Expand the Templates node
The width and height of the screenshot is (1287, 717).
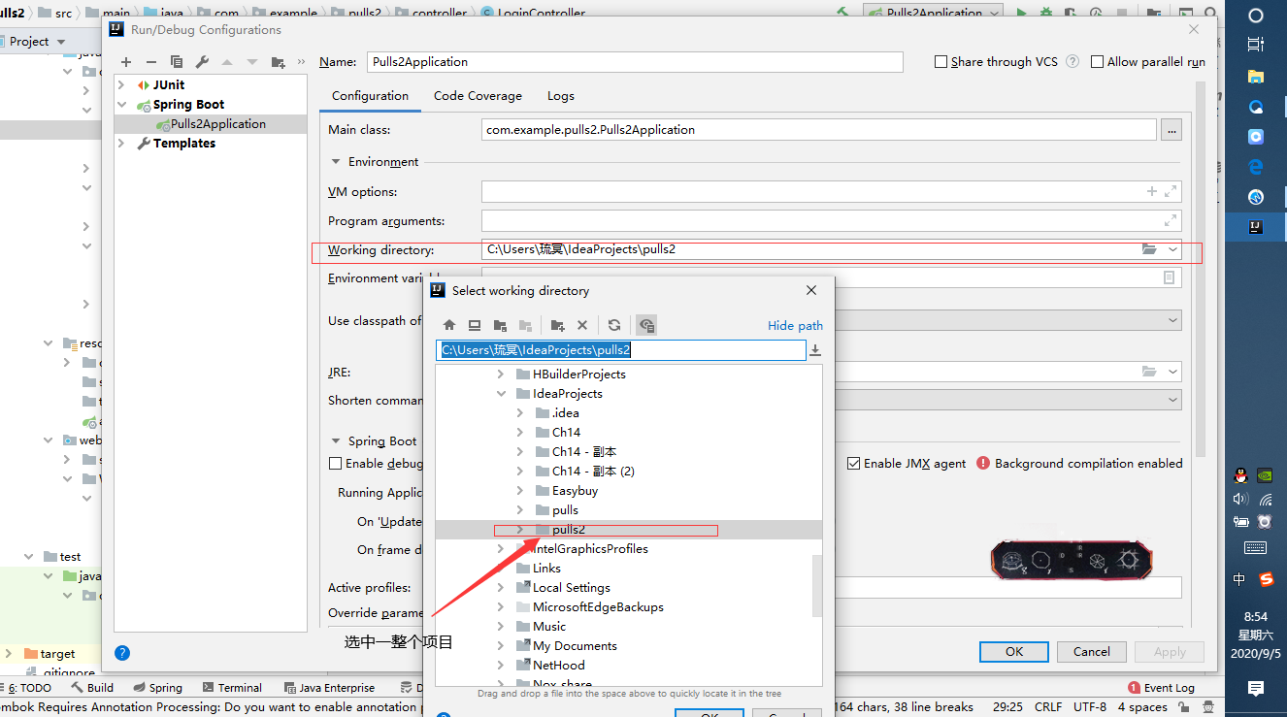[x=122, y=144]
